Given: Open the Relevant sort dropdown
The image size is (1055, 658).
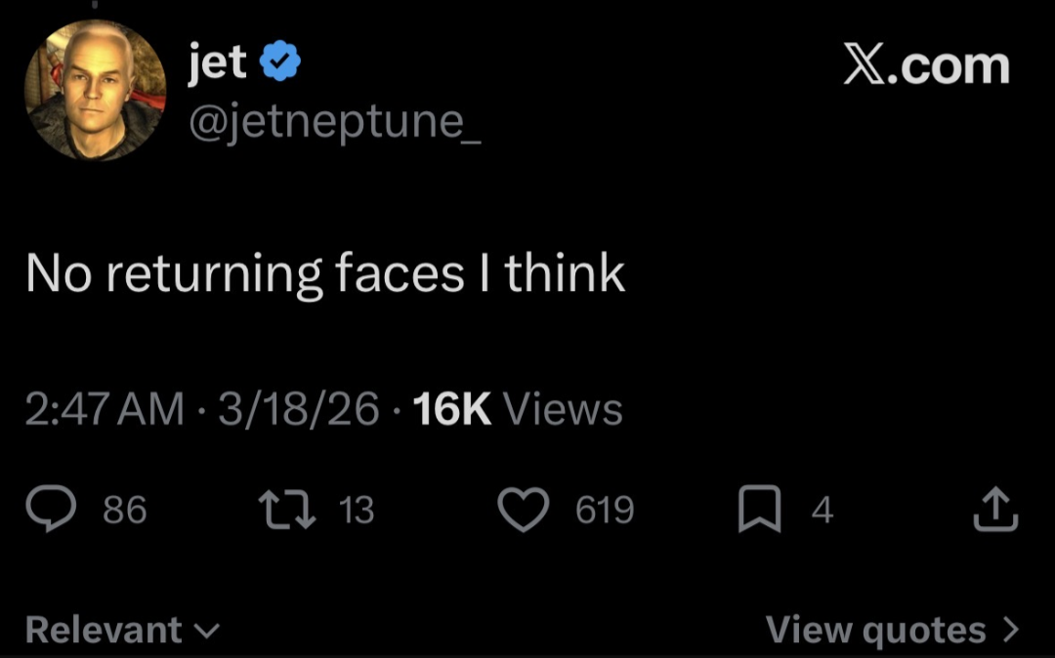Looking at the screenshot, I should [x=121, y=630].
